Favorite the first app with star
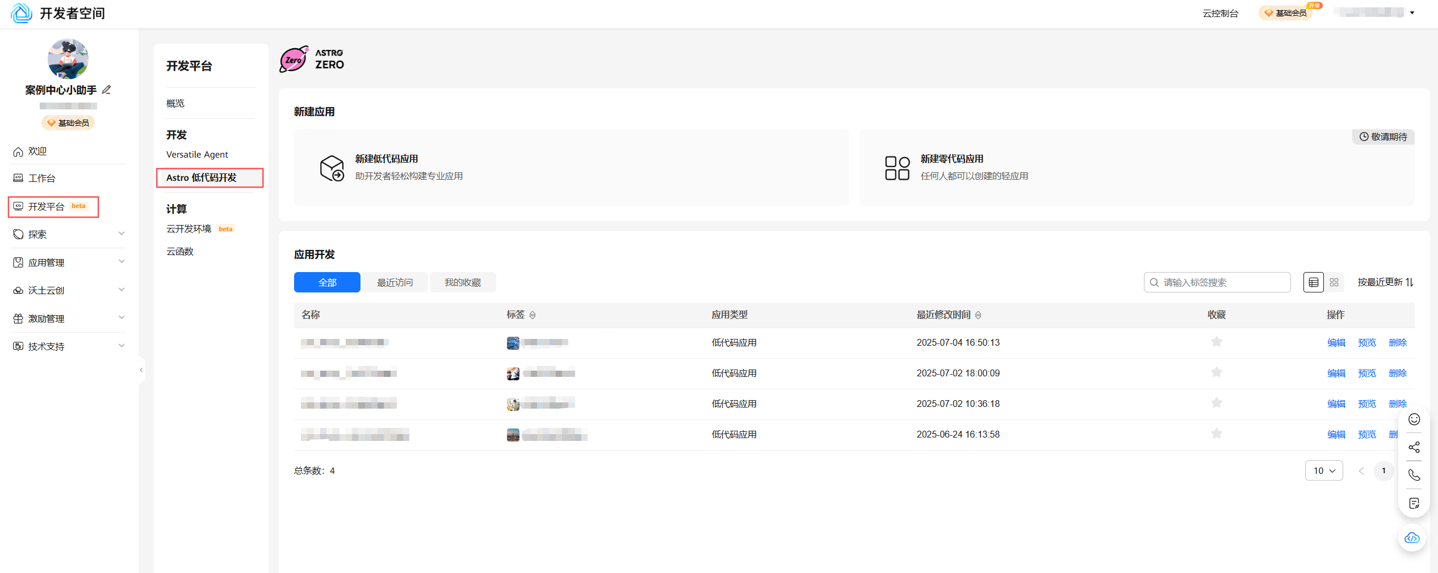 (1216, 342)
